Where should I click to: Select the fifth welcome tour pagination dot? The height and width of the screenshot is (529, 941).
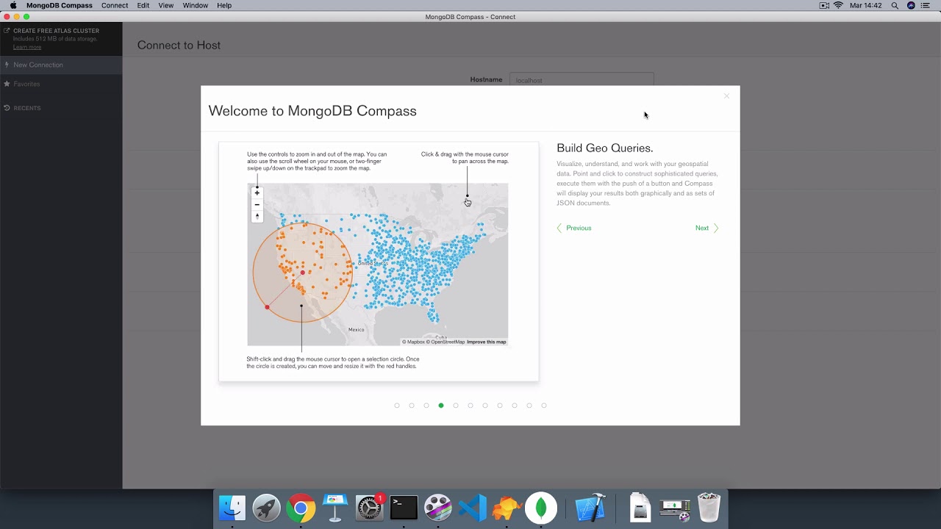(x=456, y=406)
